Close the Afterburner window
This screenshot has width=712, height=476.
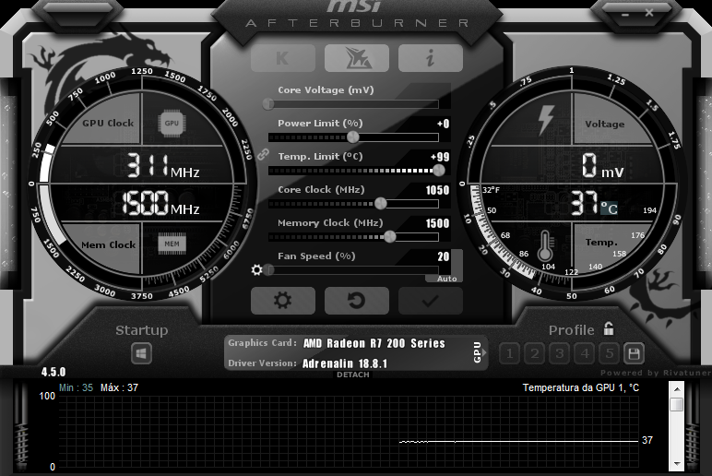pyautogui.click(x=649, y=13)
